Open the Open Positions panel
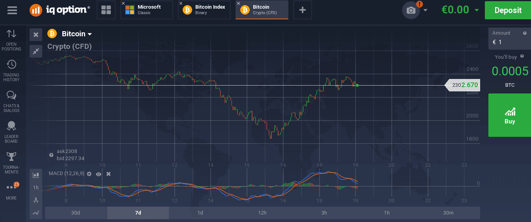531x222 pixels. pyautogui.click(x=11, y=40)
